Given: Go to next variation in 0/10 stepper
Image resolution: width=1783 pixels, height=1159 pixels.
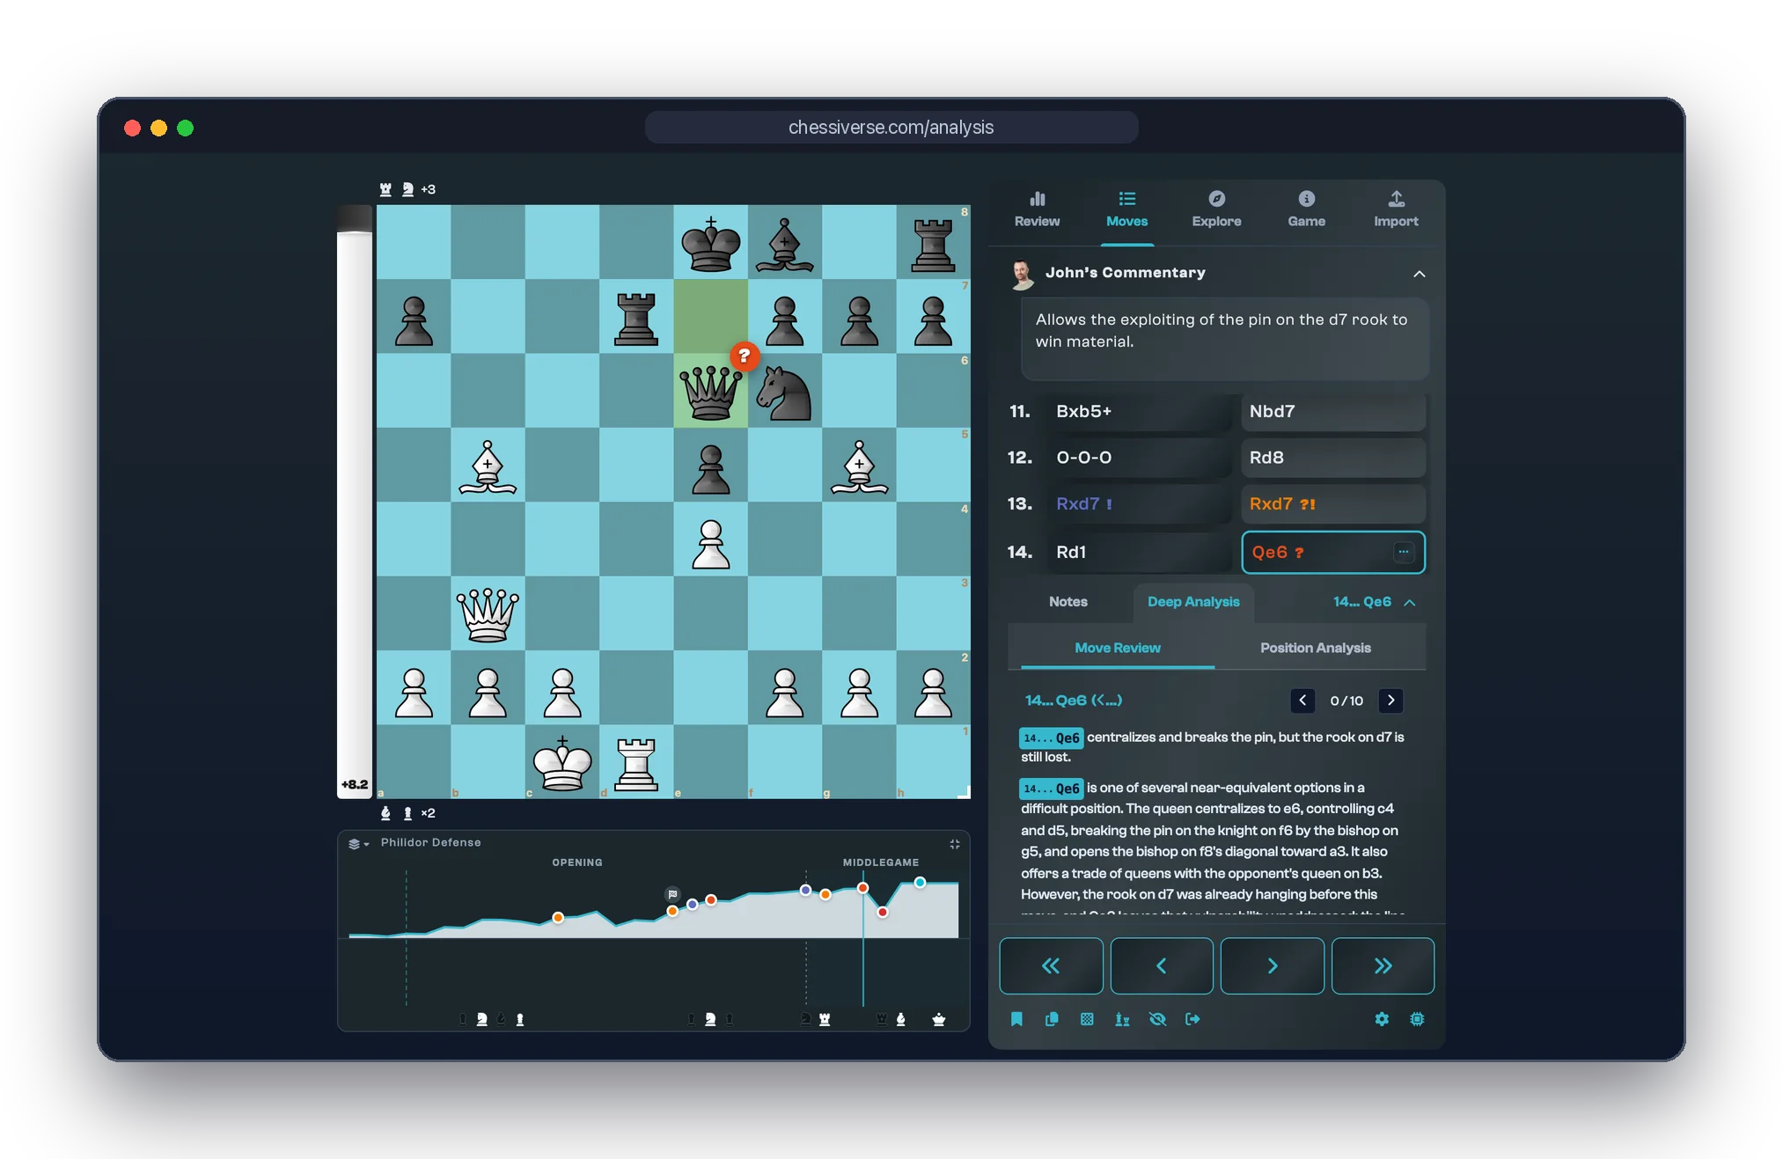Looking at the screenshot, I should 1390,701.
